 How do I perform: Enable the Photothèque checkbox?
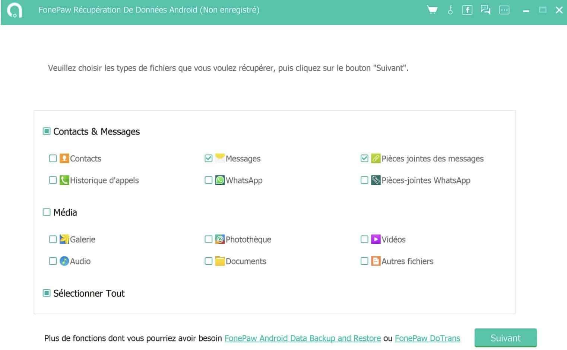point(209,239)
